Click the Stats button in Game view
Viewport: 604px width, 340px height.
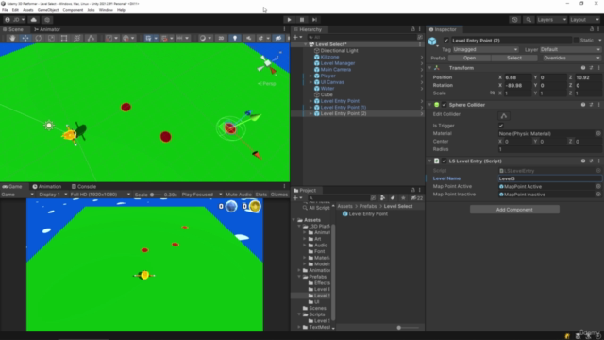(x=260, y=195)
